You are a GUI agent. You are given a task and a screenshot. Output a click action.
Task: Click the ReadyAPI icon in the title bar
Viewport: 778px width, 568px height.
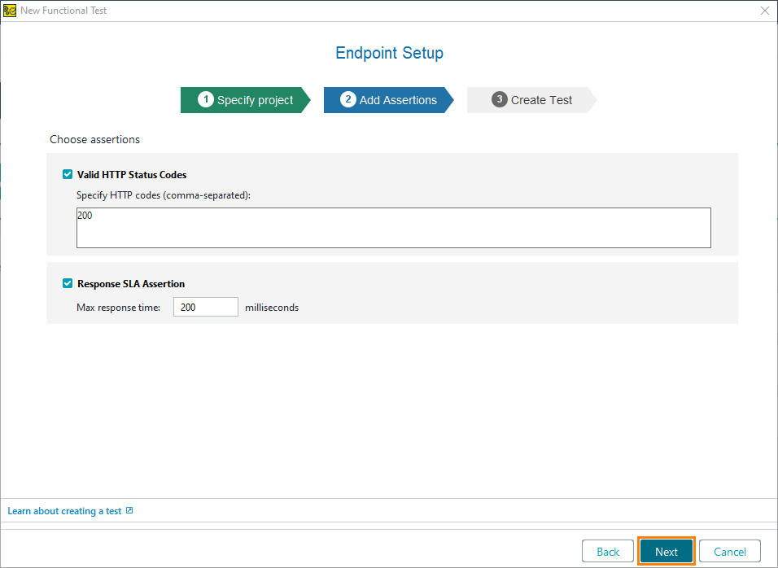point(11,11)
